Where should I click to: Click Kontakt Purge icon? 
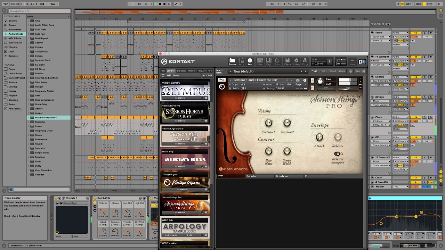[305, 61]
